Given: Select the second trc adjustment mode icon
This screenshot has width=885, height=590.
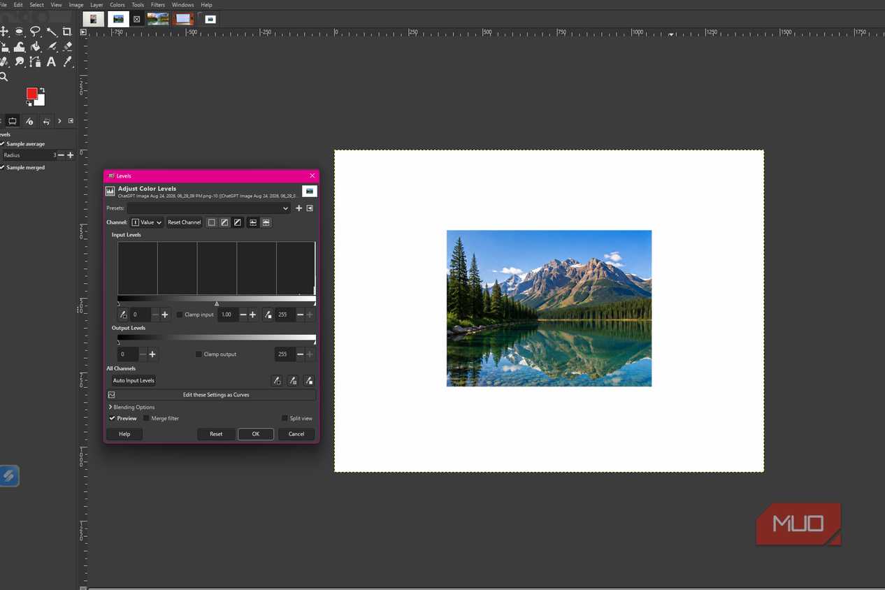Looking at the screenshot, I should pyautogui.click(x=224, y=222).
